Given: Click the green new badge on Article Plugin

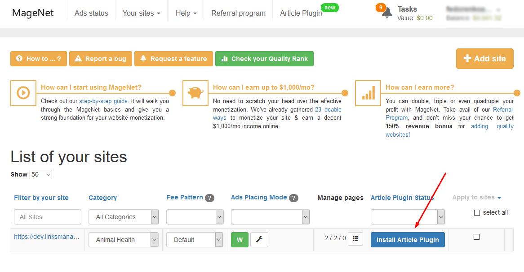Looking at the screenshot, I should point(330,8).
